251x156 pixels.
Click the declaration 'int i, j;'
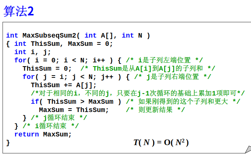coord(32,52)
